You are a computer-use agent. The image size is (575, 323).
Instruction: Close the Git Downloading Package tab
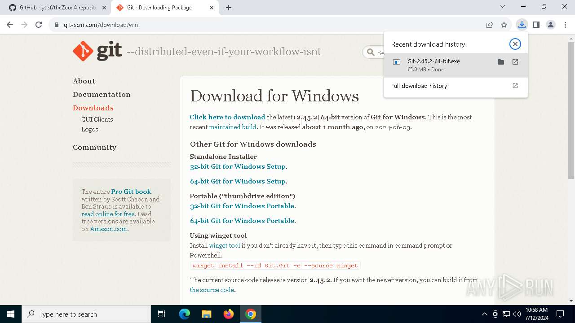[211, 8]
